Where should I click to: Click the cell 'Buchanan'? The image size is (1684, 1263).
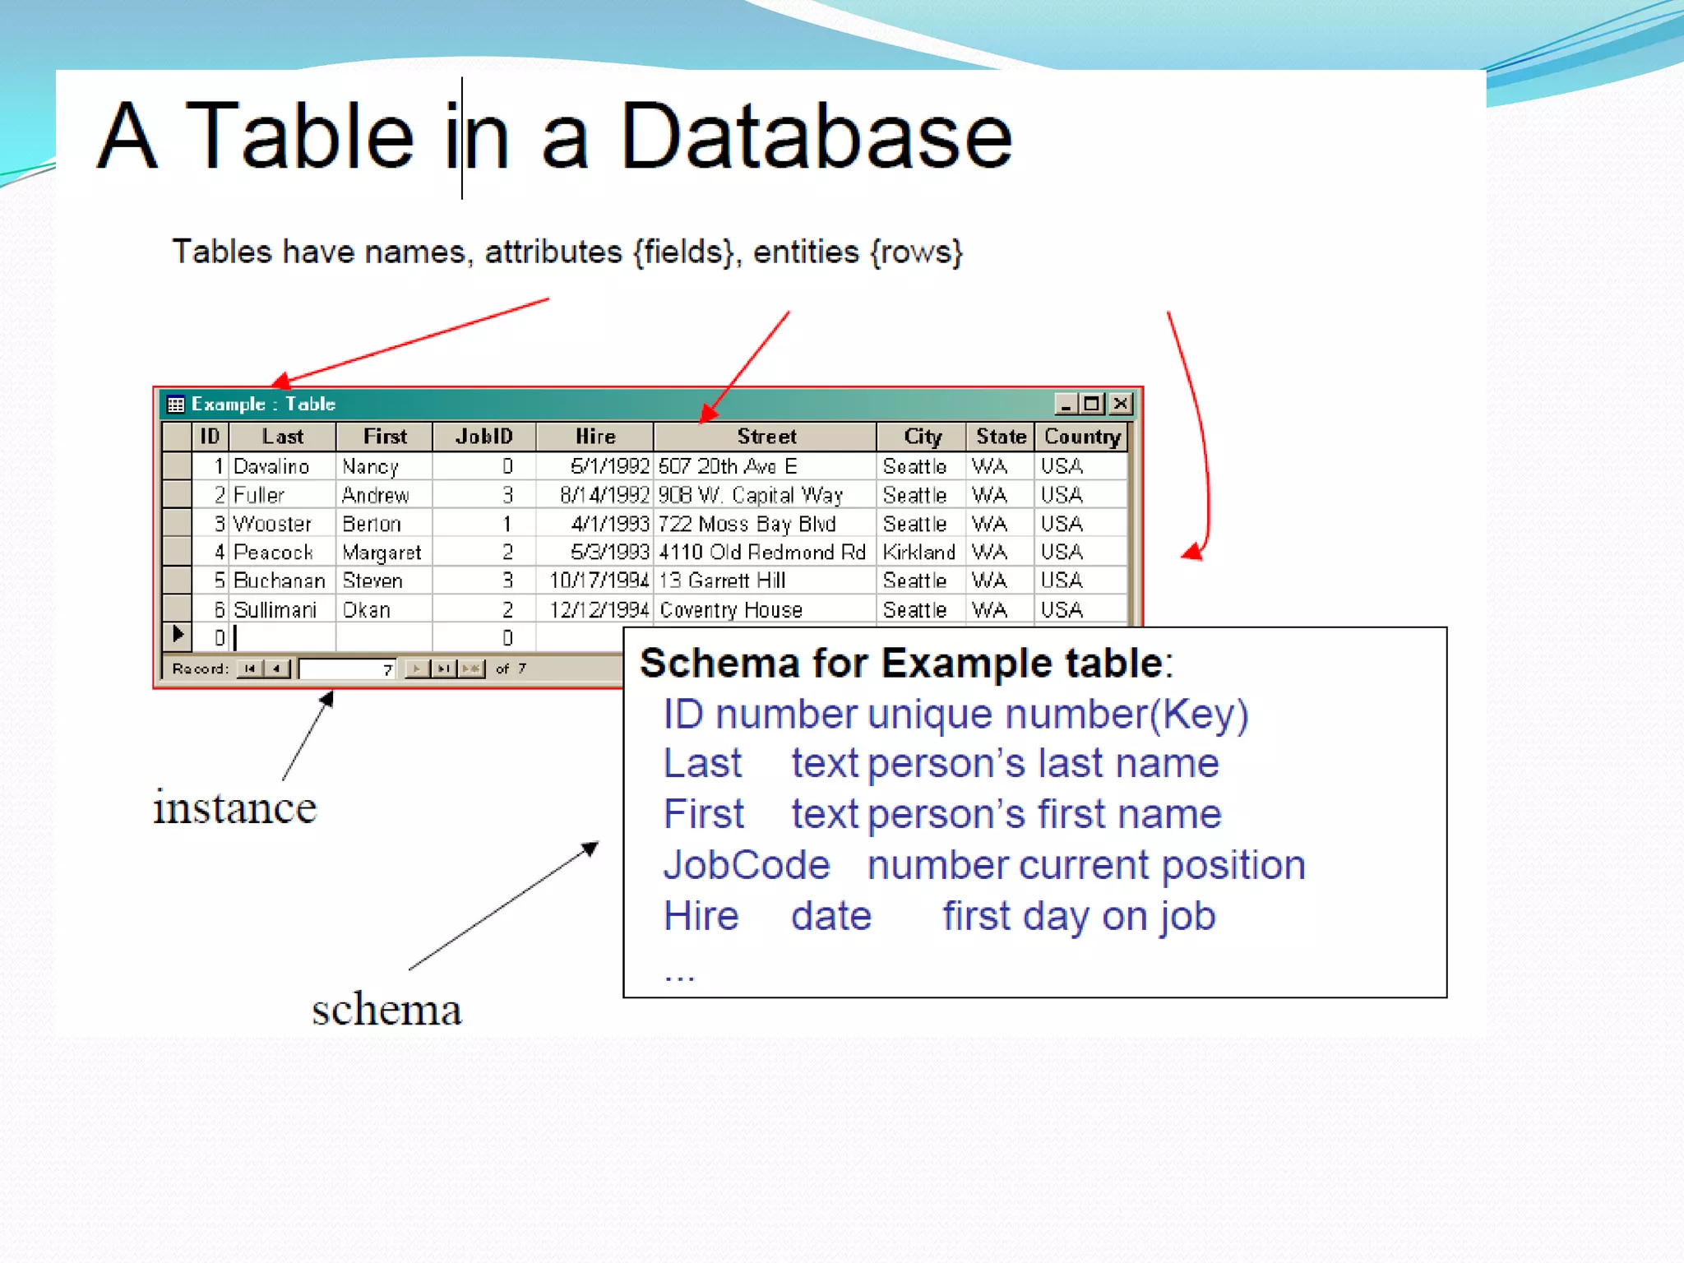[282, 581]
